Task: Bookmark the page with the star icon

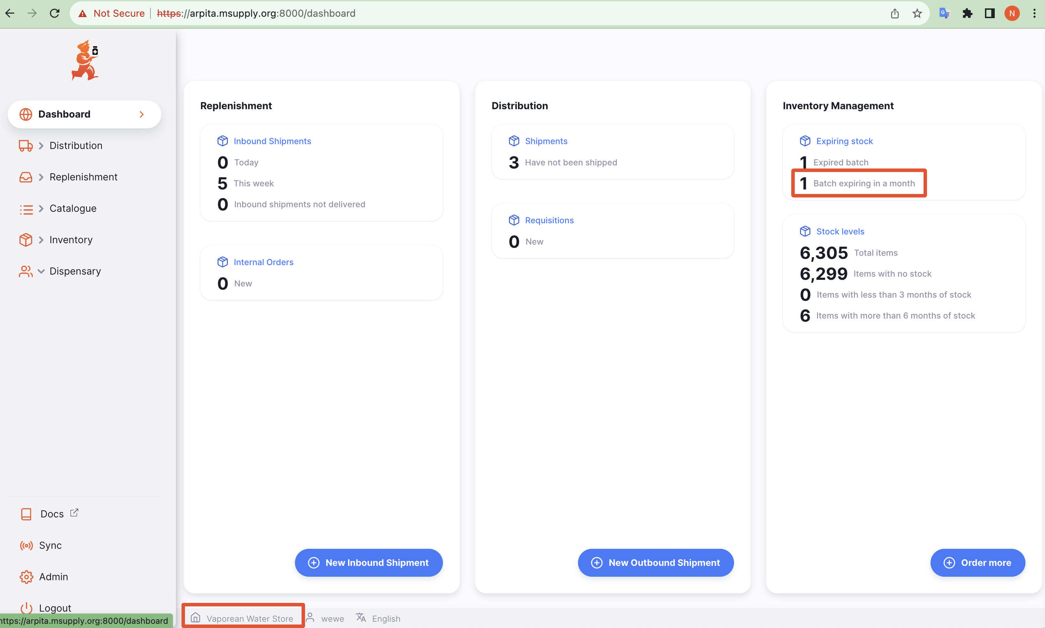Action: [917, 13]
